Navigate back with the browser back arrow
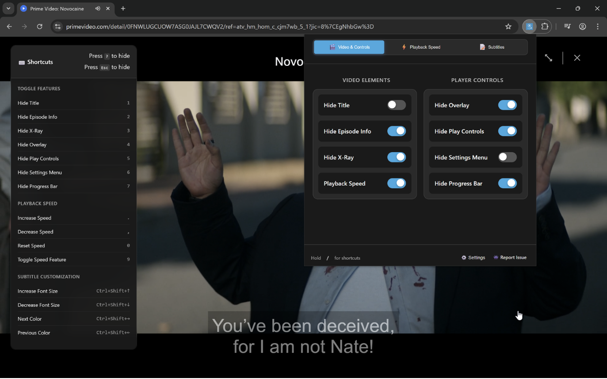The width and height of the screenshot is (607, 379). tap(9, 27)
